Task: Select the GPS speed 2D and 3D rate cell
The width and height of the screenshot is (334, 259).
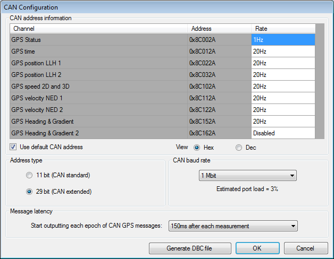Action: [x=283, y=87]
